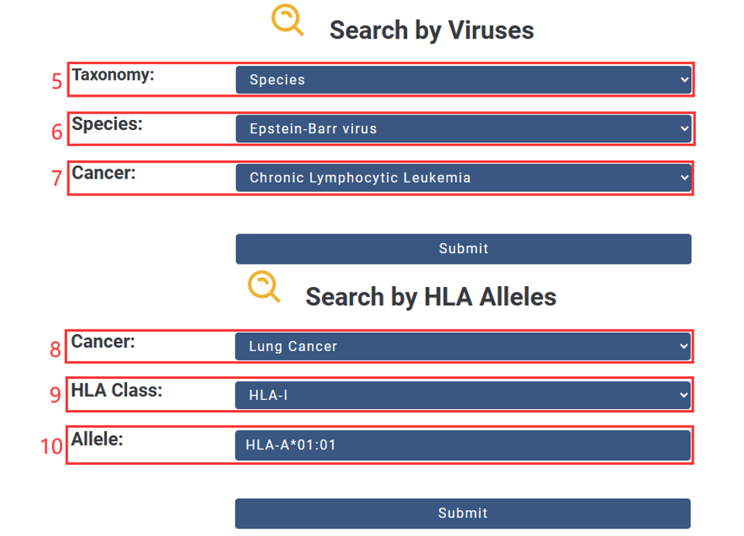Click the red number 10 annotation
The width and height of the screenshot is (744, 536).
[51, 447]
